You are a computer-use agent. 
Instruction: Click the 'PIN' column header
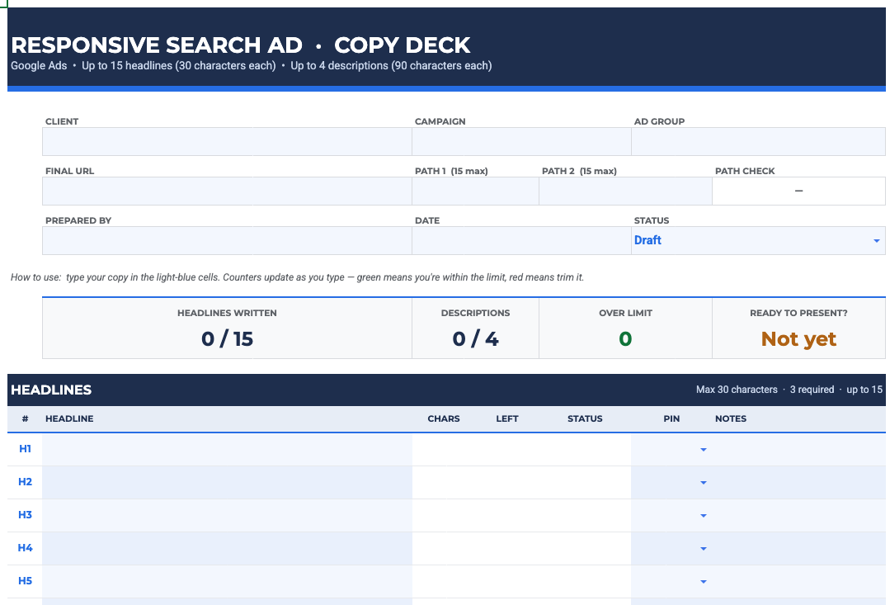671,418
